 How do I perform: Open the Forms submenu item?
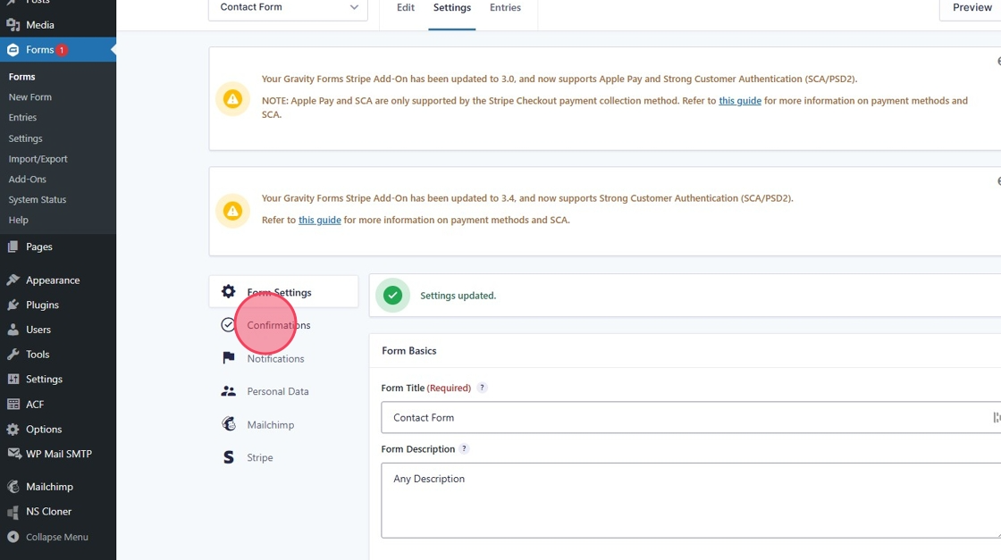pos(21,77)
